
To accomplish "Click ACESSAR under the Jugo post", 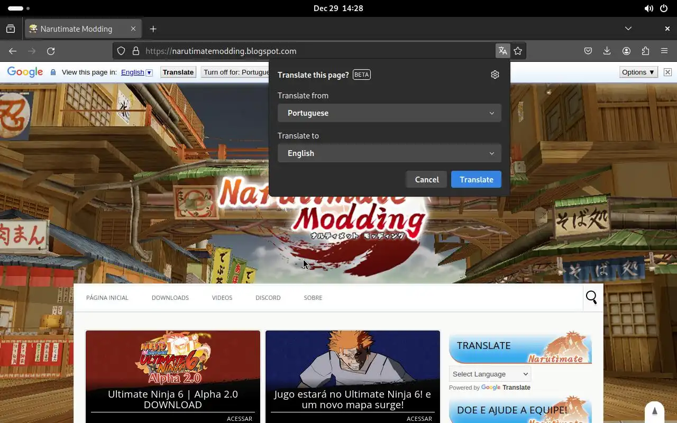I will tap(419, 419).
